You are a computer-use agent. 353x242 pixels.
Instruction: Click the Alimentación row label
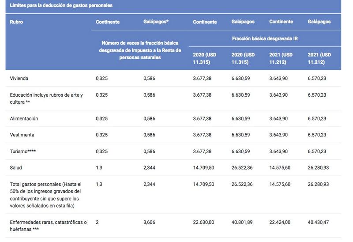(24, 118)
